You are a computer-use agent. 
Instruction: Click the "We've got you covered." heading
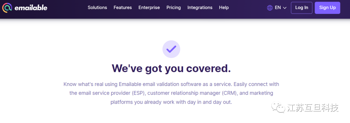171,68
